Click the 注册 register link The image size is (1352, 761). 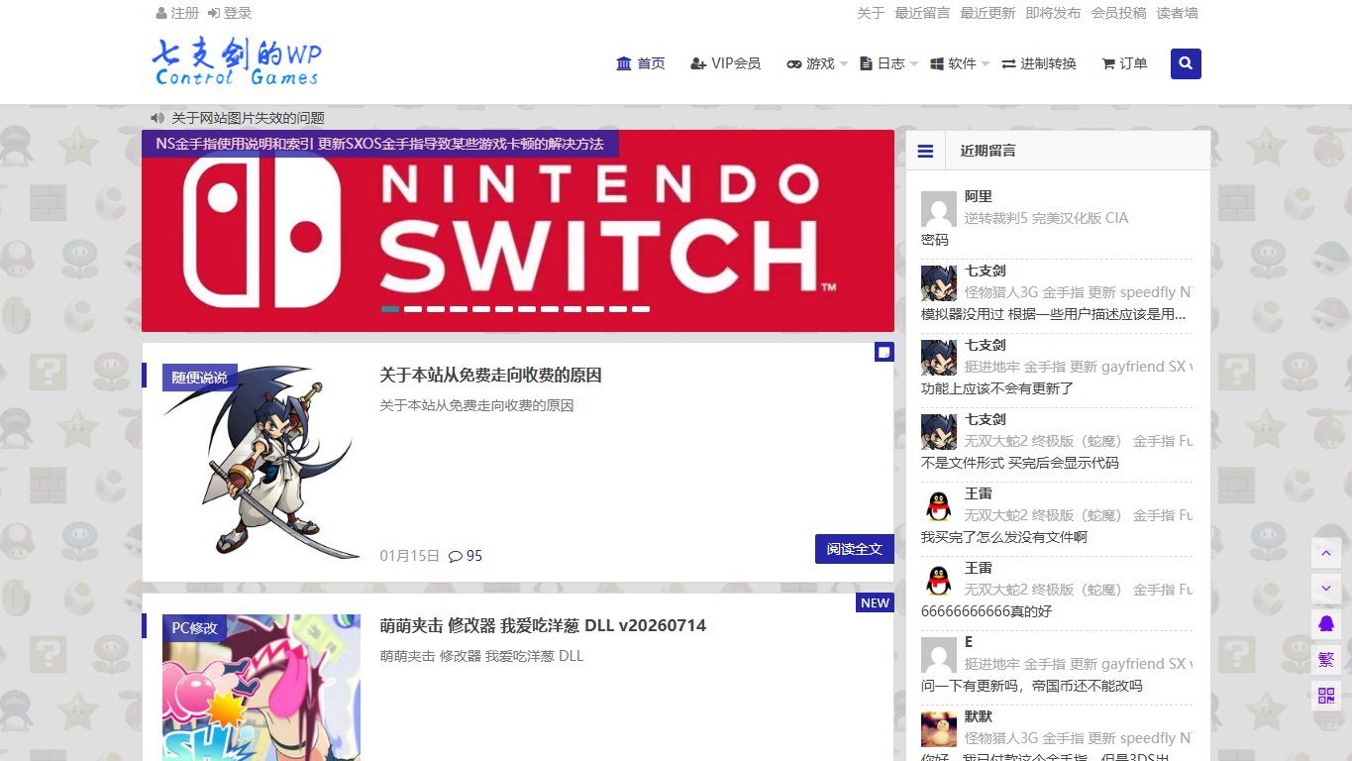tap(177, 13)
